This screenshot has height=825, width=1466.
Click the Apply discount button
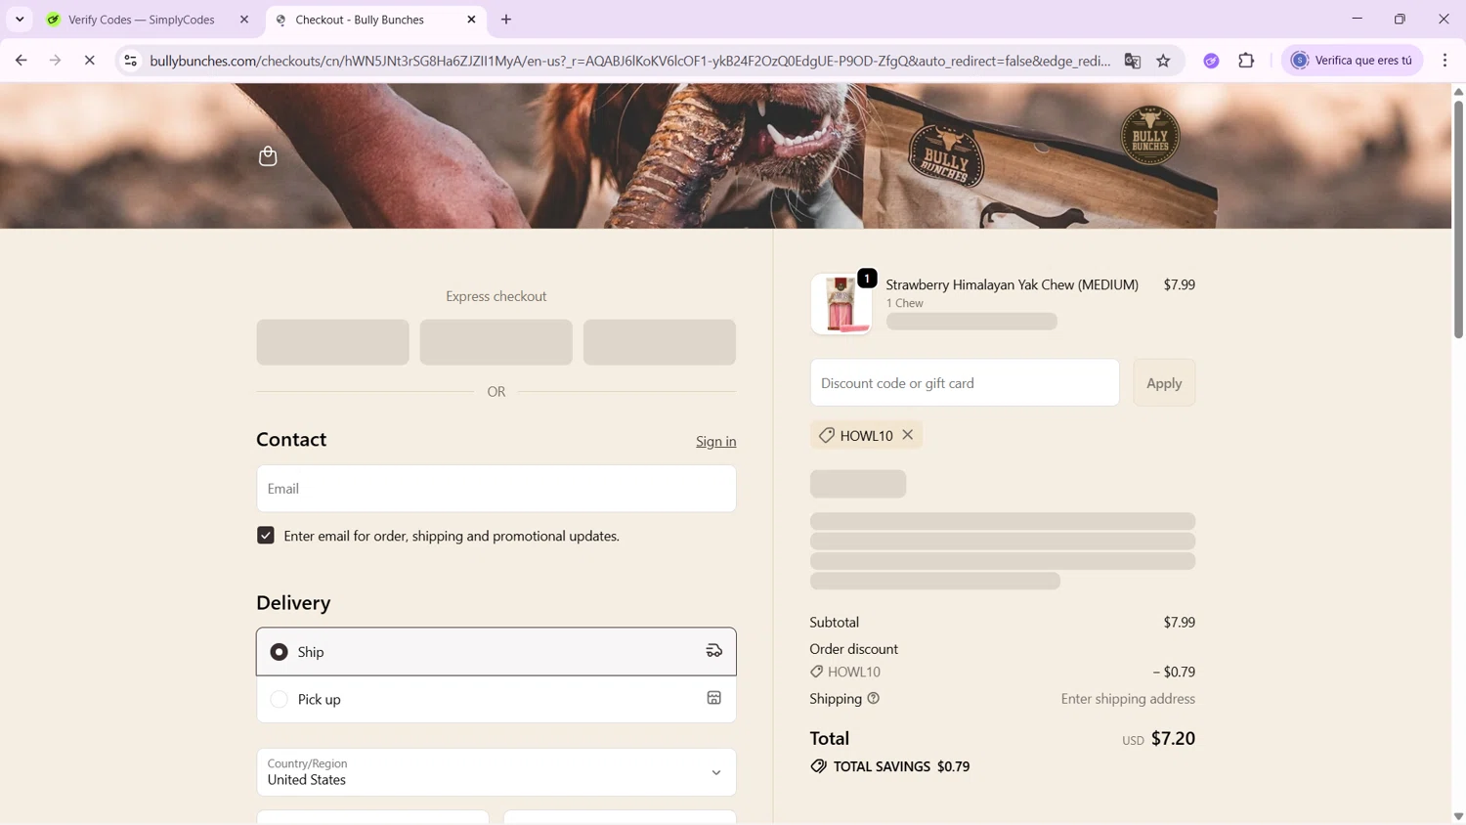pos(1164,383)
